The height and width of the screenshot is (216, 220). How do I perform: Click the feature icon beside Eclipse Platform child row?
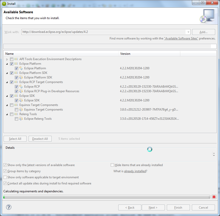coord(21,68)
